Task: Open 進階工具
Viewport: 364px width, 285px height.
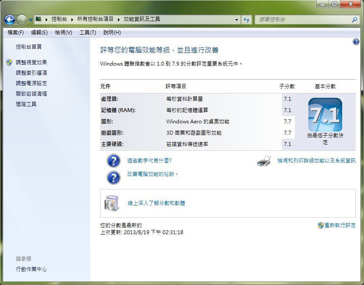Action: [x=26, y=104]
